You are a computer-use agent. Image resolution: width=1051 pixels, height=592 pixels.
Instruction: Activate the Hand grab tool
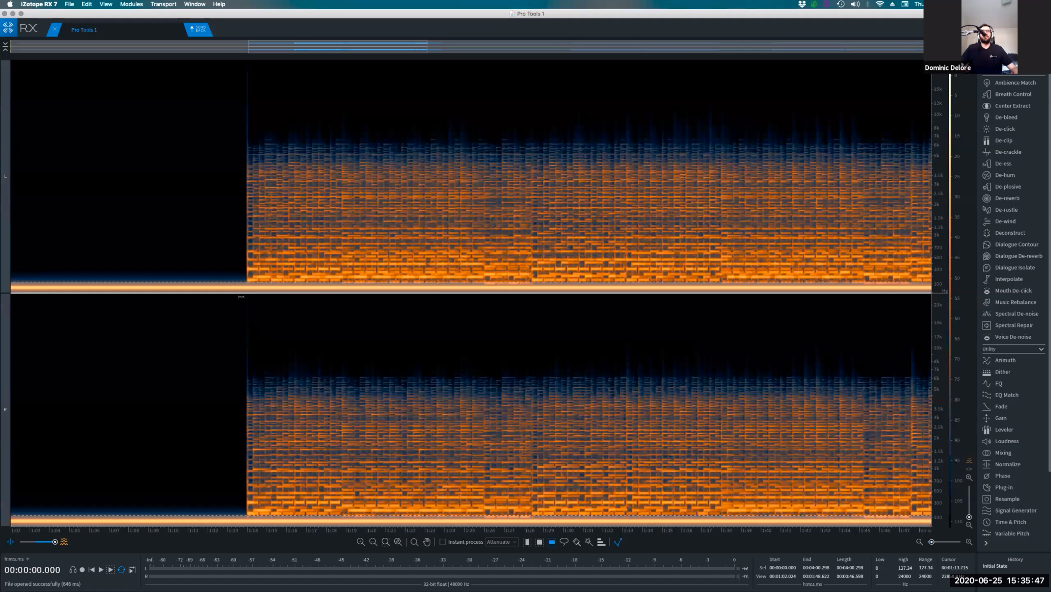(427, 542)
